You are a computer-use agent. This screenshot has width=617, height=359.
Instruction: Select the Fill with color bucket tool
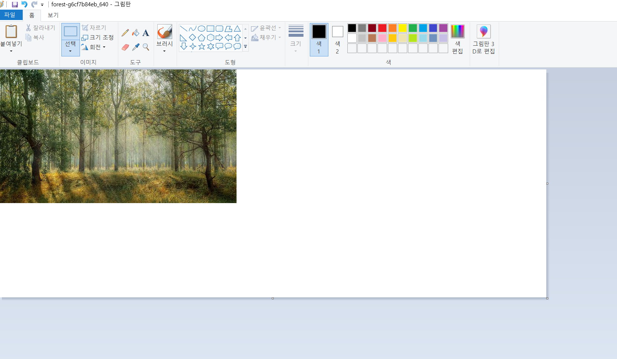point(136,33)
